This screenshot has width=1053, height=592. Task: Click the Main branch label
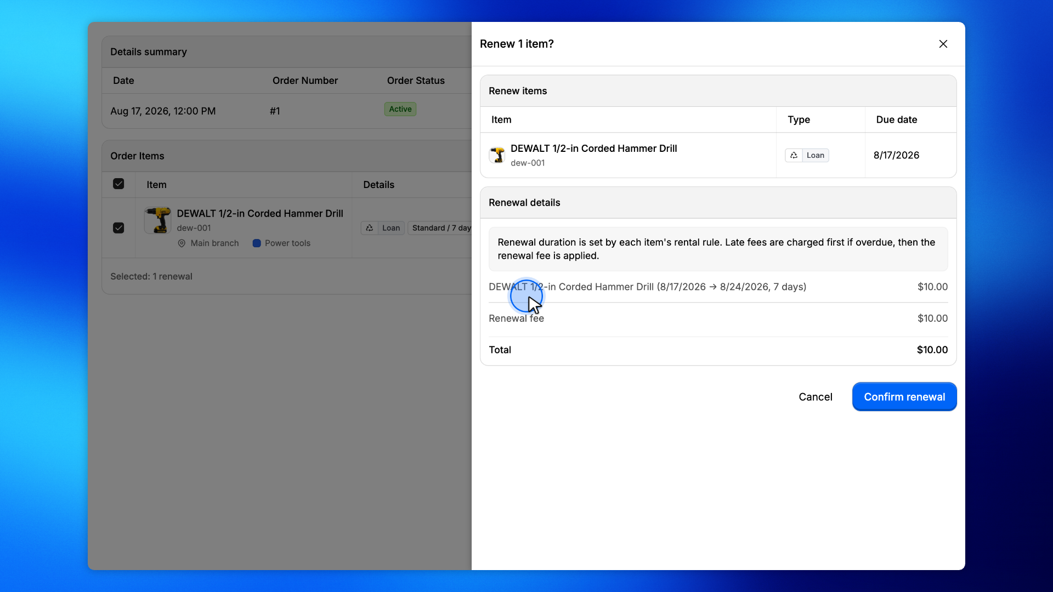tap(214, 243)
